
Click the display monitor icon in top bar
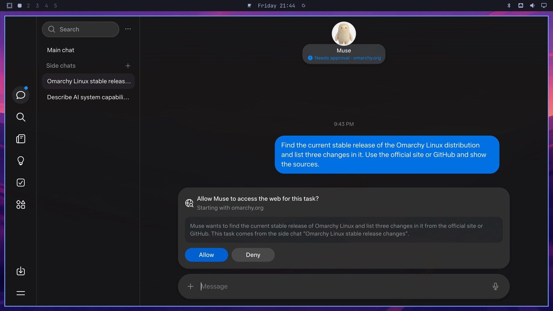tap(544, 5)
